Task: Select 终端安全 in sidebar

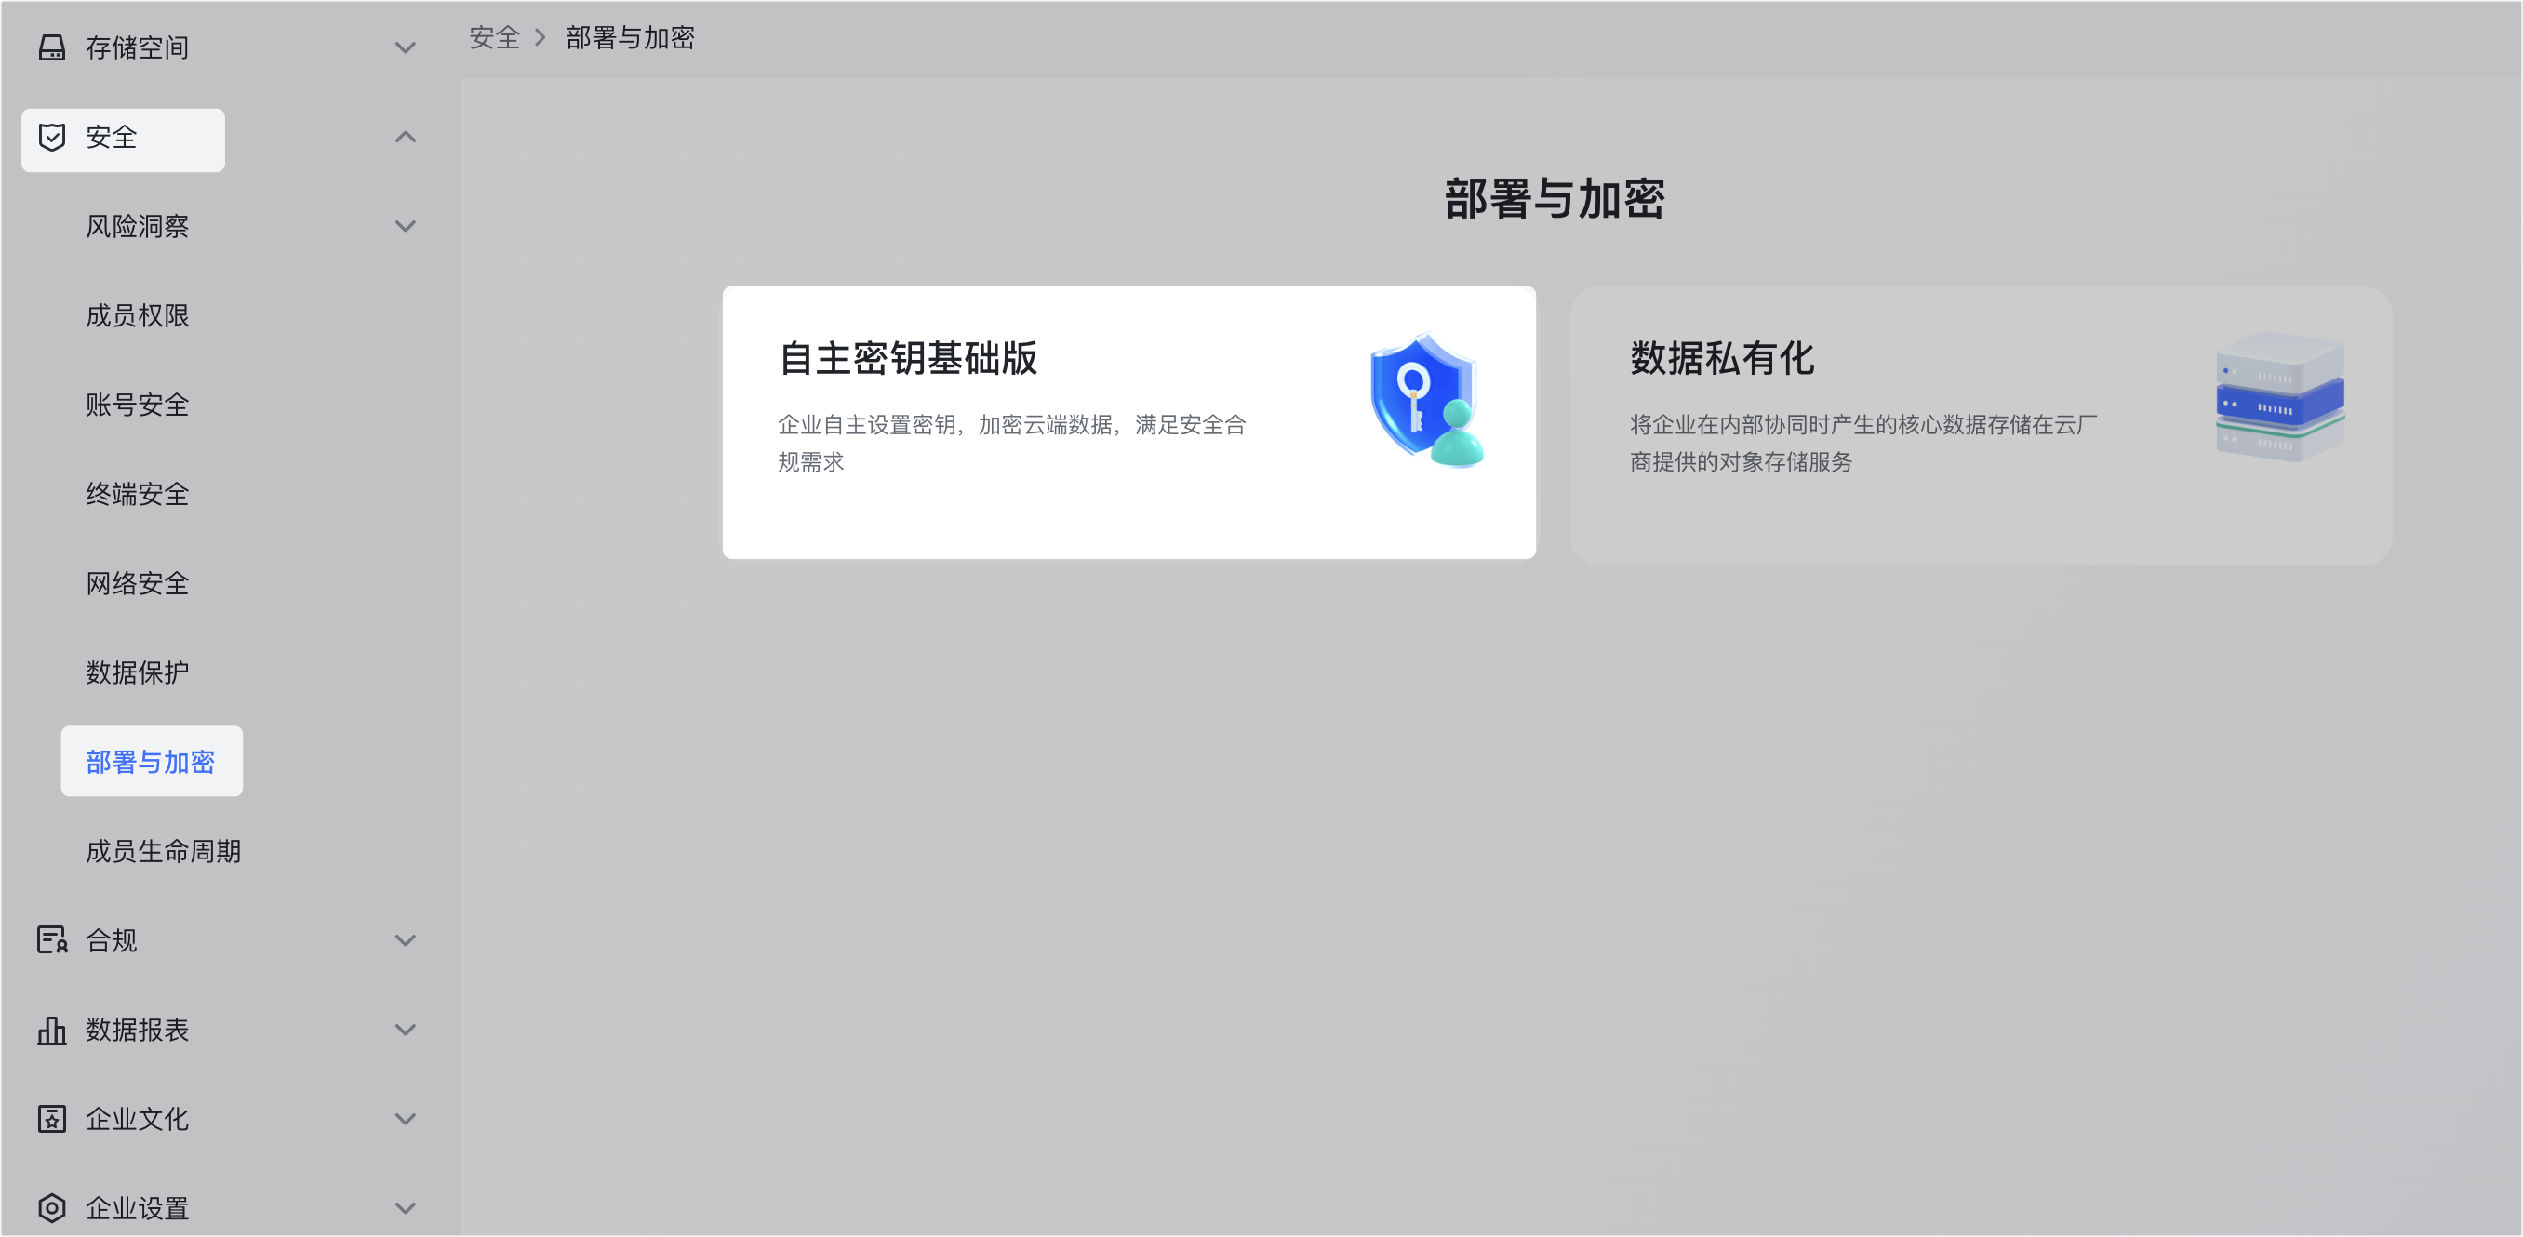Action: coord(137,494)
